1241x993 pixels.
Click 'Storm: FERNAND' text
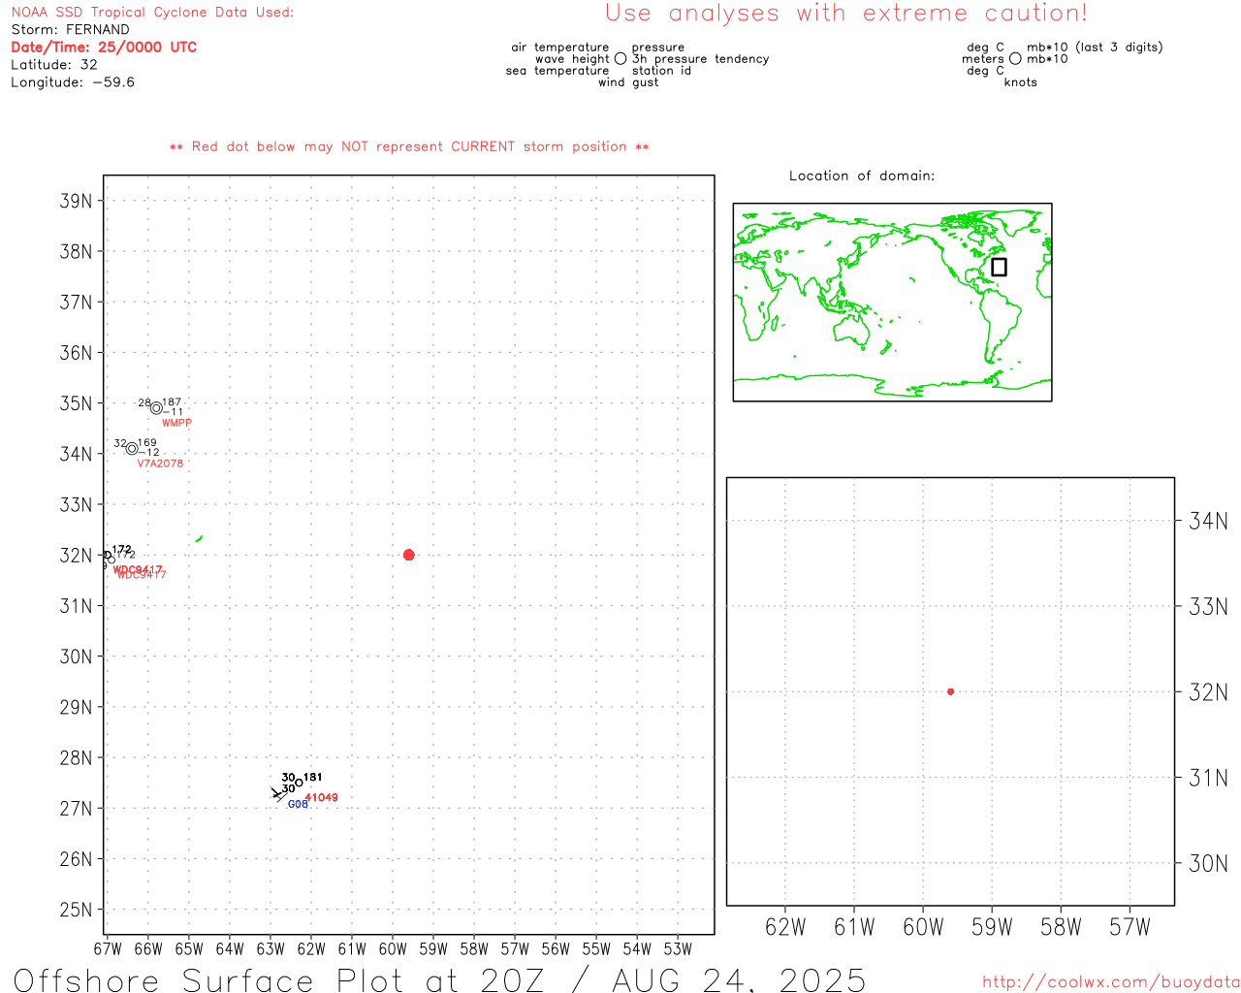(70, 30)
